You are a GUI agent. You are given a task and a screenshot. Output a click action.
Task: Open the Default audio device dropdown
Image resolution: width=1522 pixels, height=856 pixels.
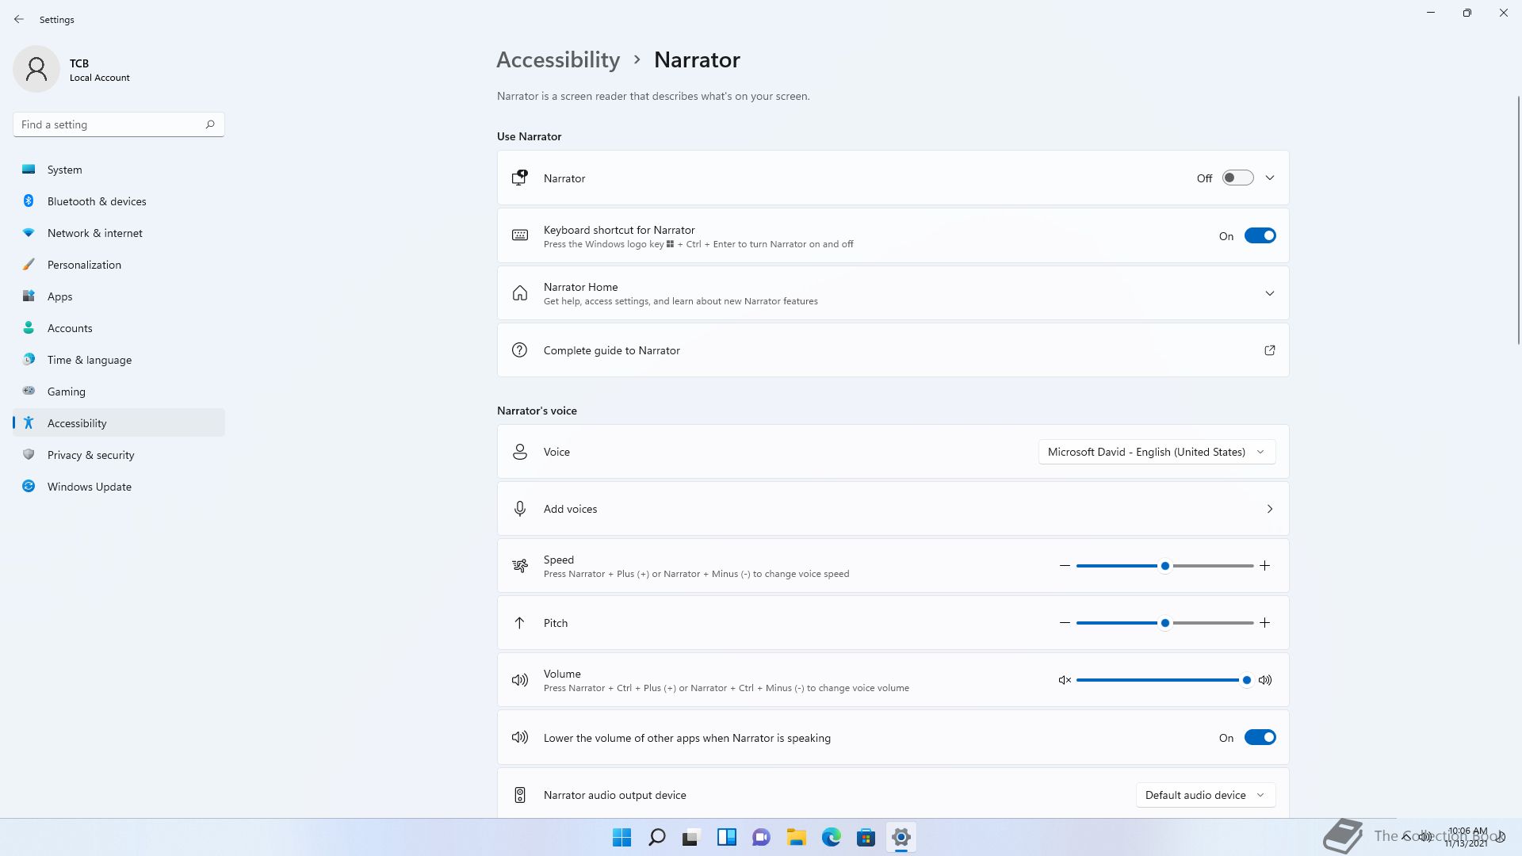[x=1205, y=795]
